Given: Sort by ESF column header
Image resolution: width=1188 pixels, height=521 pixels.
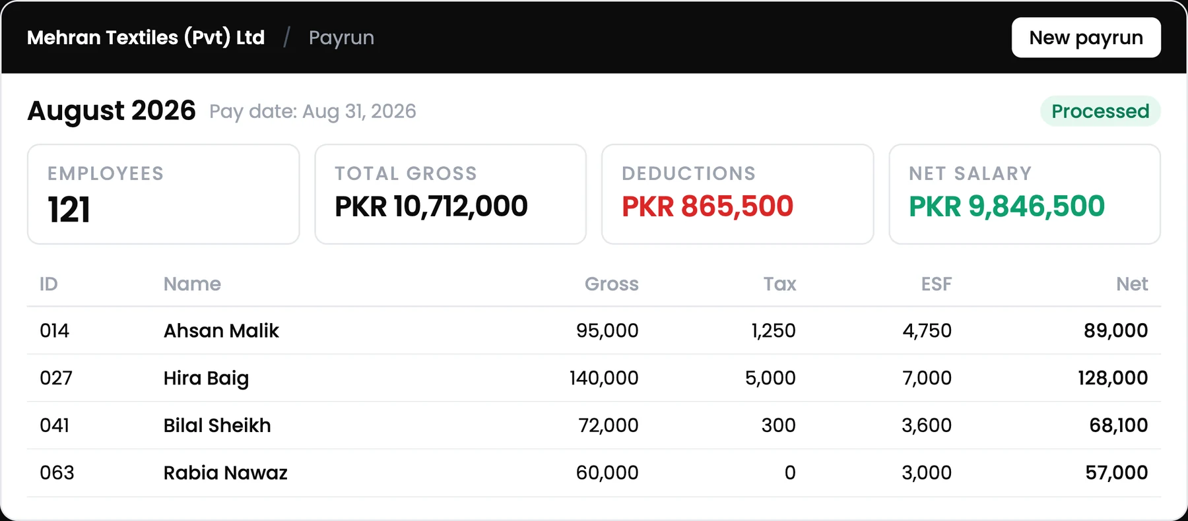Looking at the screenshot, I should click(x=937, y=284).
